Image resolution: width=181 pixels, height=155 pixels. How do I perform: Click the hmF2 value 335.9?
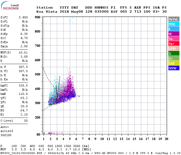23,86
